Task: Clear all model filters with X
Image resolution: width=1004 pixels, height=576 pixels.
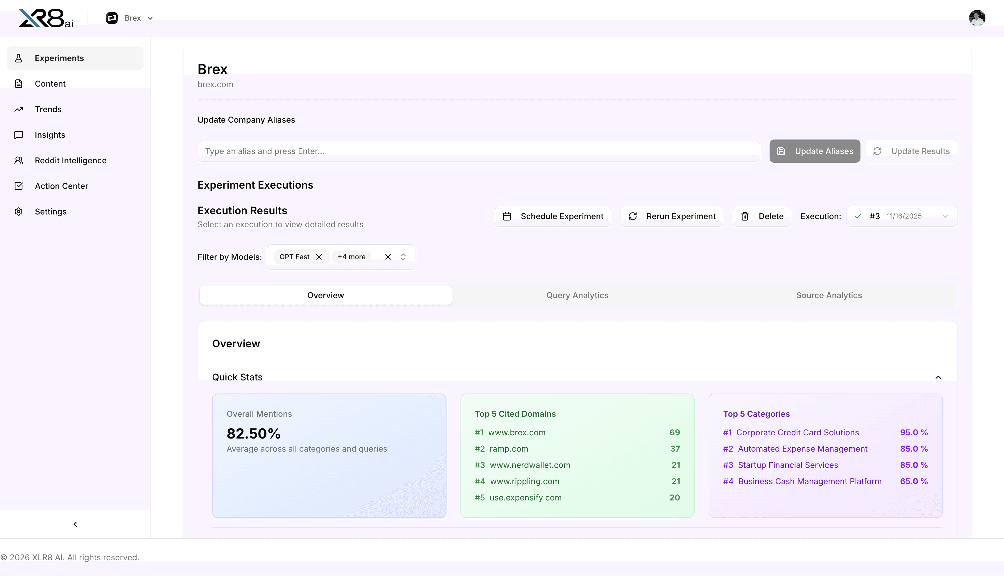Action: pos(388,257)
